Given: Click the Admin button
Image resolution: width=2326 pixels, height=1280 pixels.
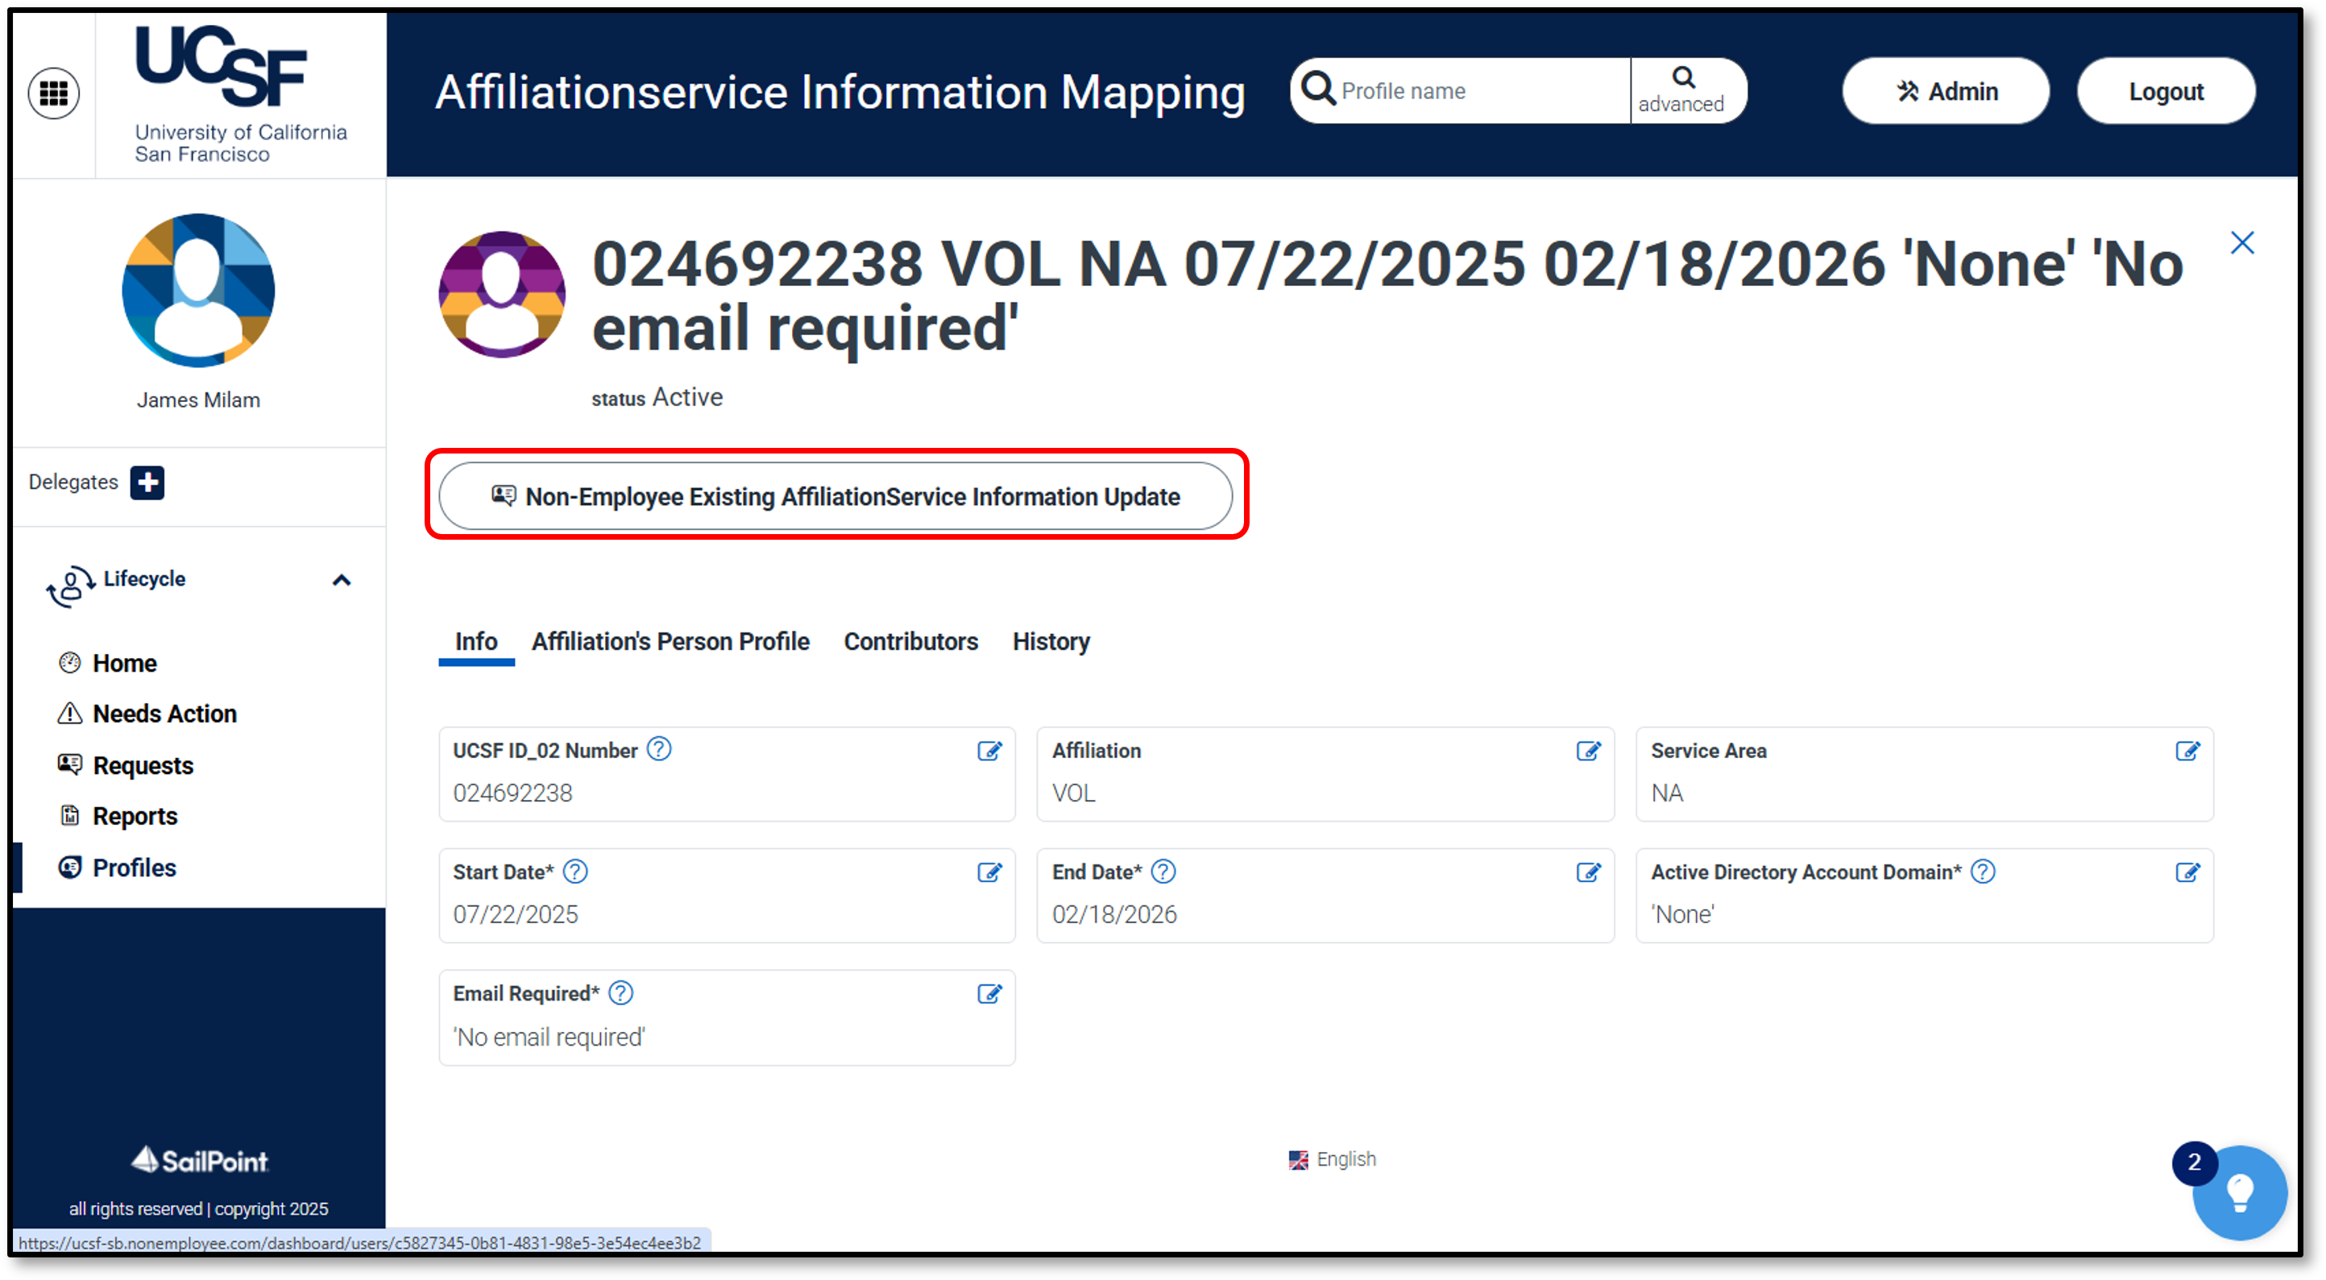Looking at the screenshot, I should point(1946,90).
